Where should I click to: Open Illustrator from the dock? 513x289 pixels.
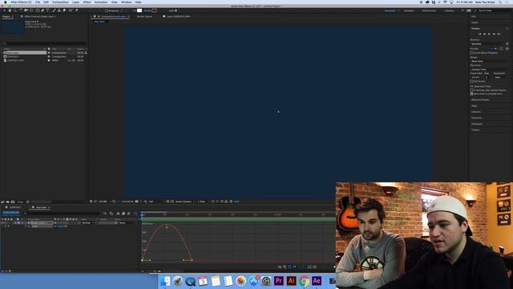tap(291, 281)
